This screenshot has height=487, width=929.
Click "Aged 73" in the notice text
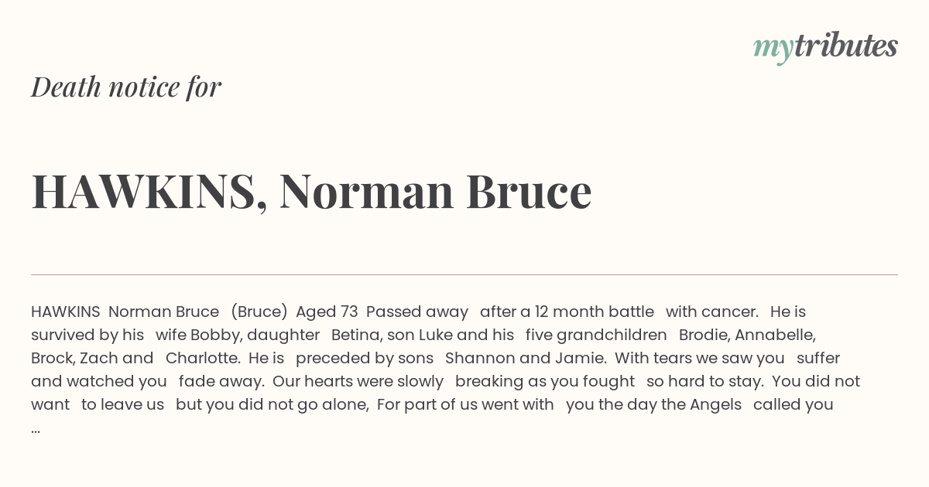click(327, 312)
